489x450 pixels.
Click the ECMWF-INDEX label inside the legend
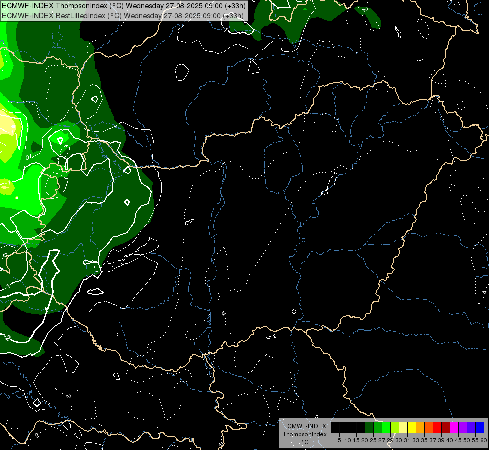[x=305, y=426]
